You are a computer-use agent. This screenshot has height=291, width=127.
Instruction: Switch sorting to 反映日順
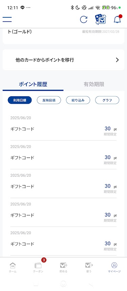point(49,100)
